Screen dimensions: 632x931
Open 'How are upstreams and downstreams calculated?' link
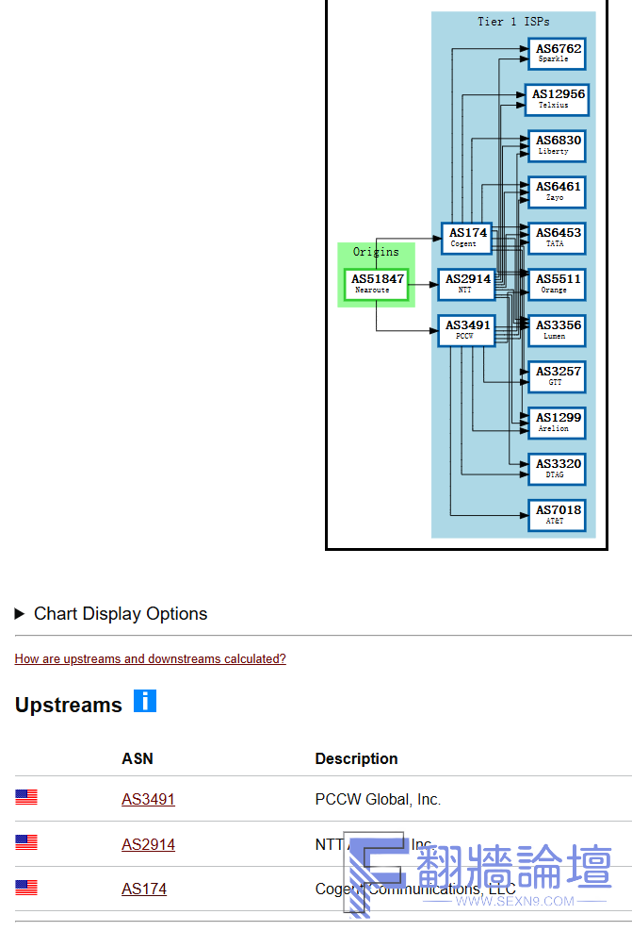click(x=150, y=659)
